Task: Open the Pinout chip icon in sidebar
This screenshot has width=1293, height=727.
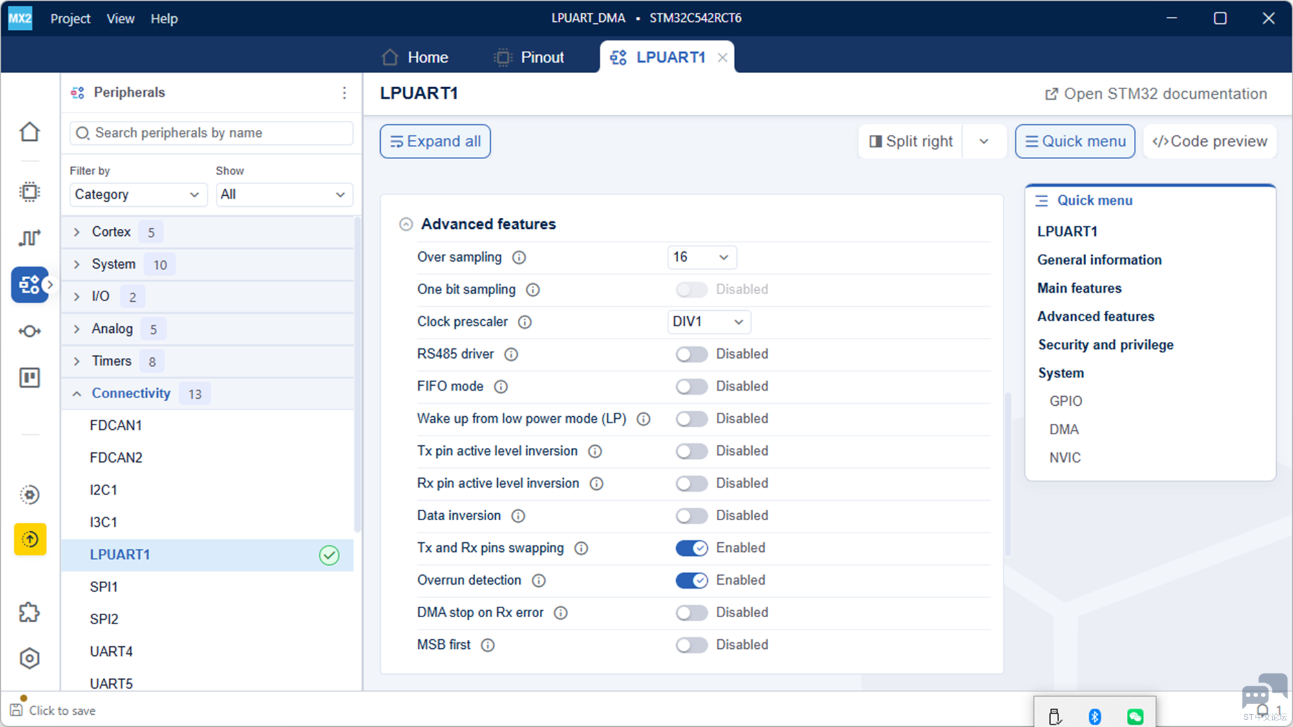Action: click(30, 192)
